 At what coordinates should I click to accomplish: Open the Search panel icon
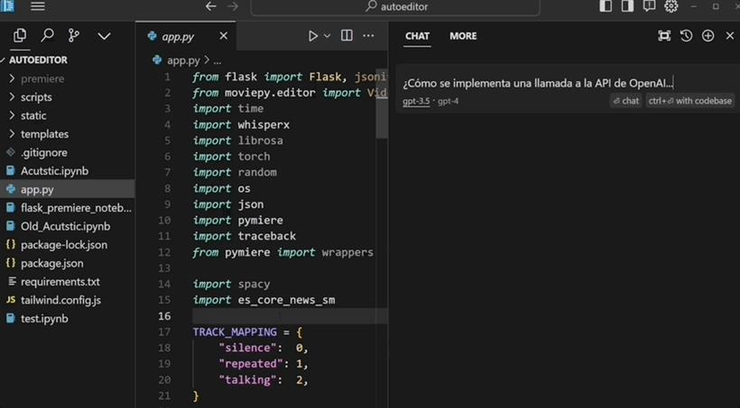coord(47,36)
